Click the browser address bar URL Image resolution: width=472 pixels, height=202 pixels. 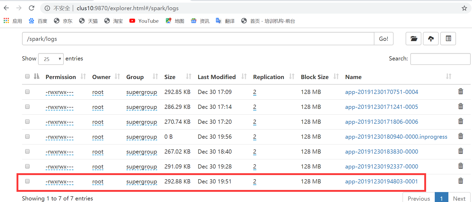[x=128, y=8]
